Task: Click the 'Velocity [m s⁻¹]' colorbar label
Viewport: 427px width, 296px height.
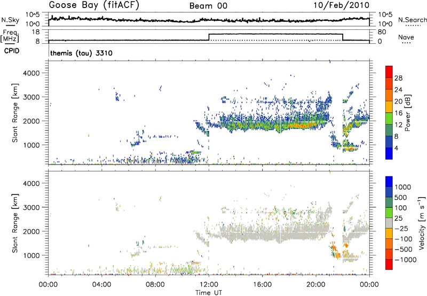Action: [x=422, y=223]
